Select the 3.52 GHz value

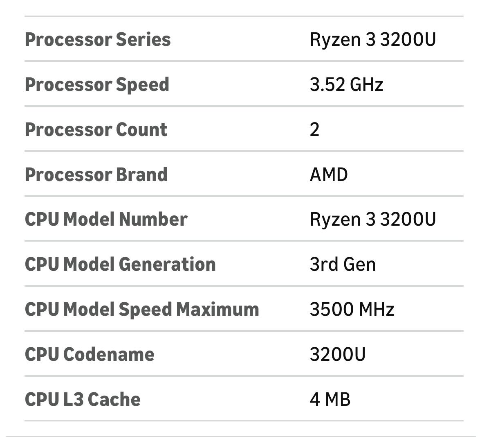346,85
